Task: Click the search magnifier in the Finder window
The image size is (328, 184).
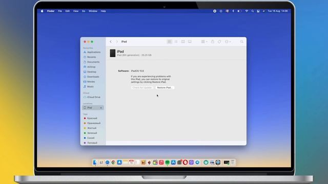Action: click(241, 42)
